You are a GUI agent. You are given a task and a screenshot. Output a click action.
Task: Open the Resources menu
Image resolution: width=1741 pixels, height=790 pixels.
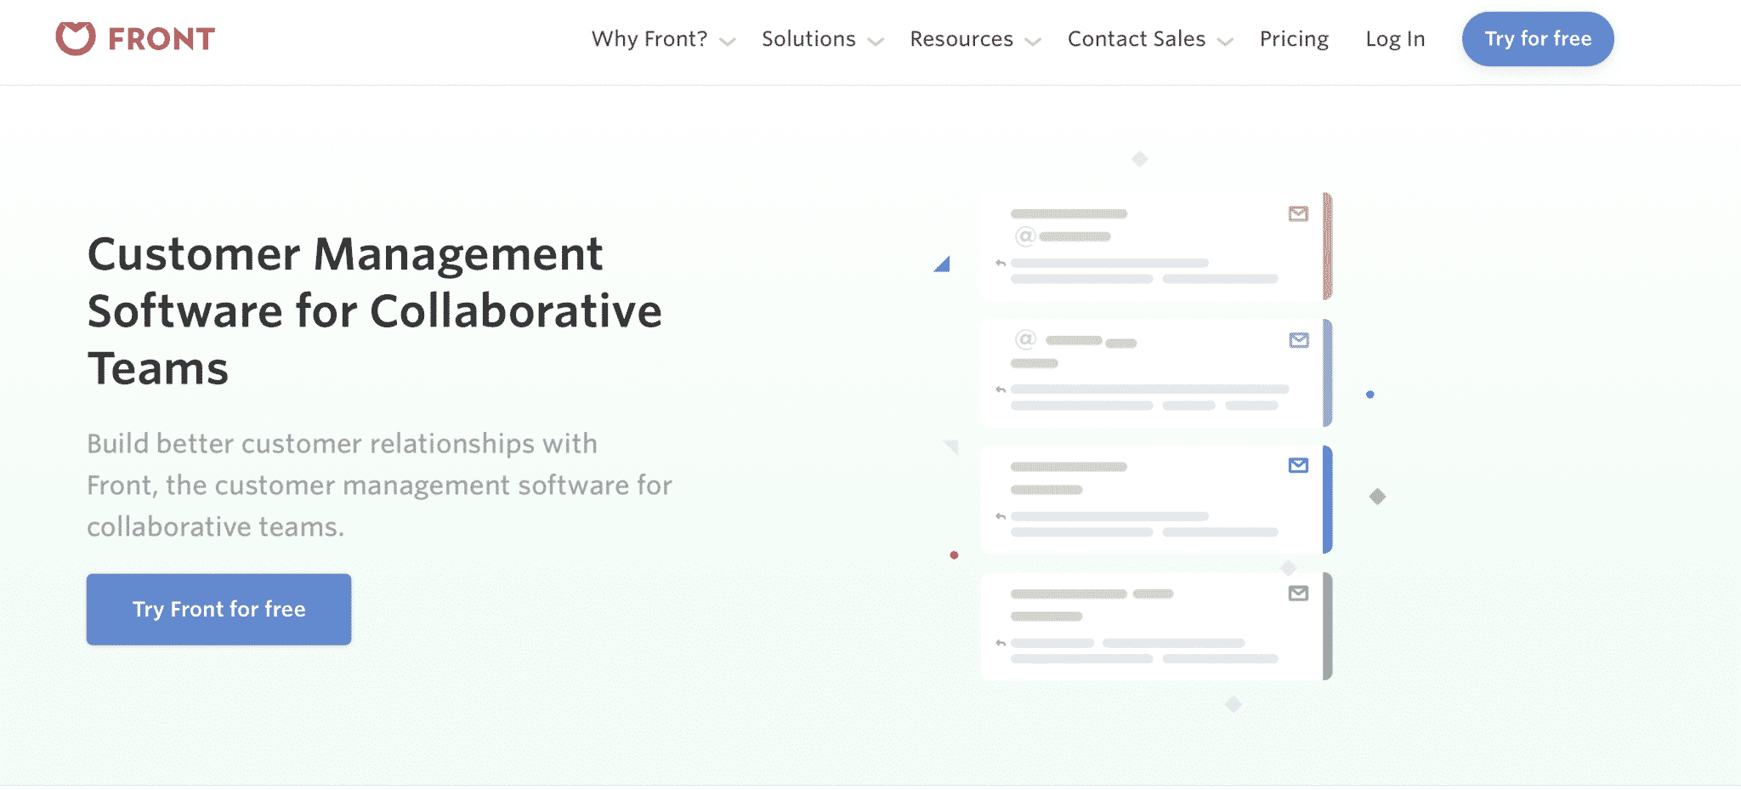click(961, 39)
